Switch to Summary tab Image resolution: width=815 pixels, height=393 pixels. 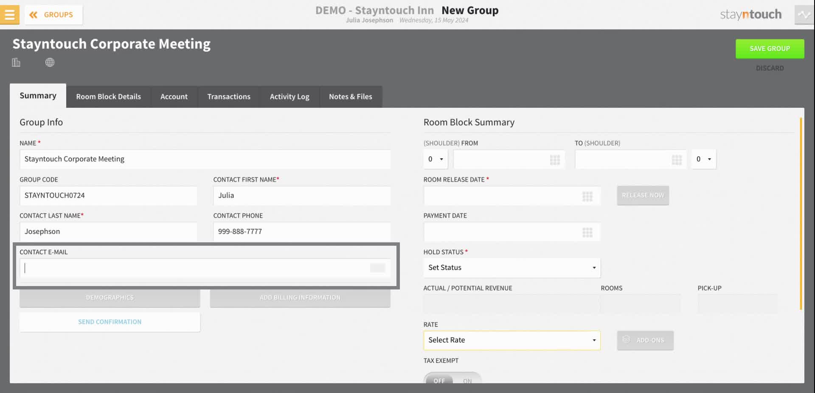(38, 96)
